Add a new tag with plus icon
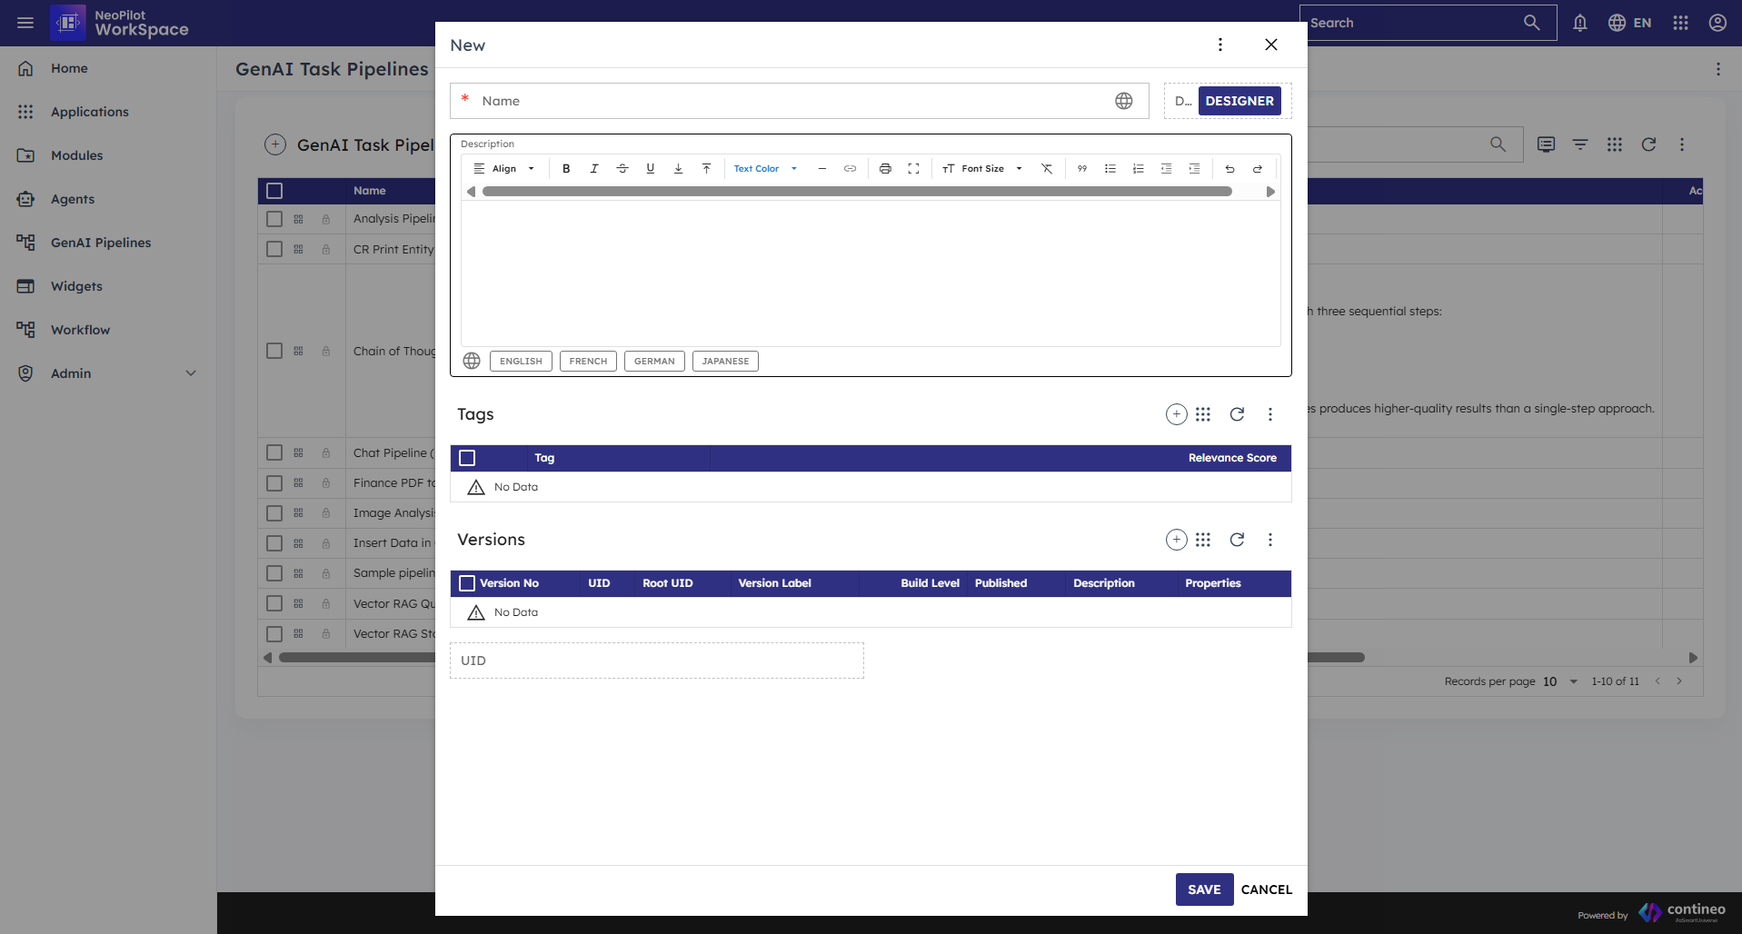This screenshot has height=934, width=1742. [x=1176, y=414]
